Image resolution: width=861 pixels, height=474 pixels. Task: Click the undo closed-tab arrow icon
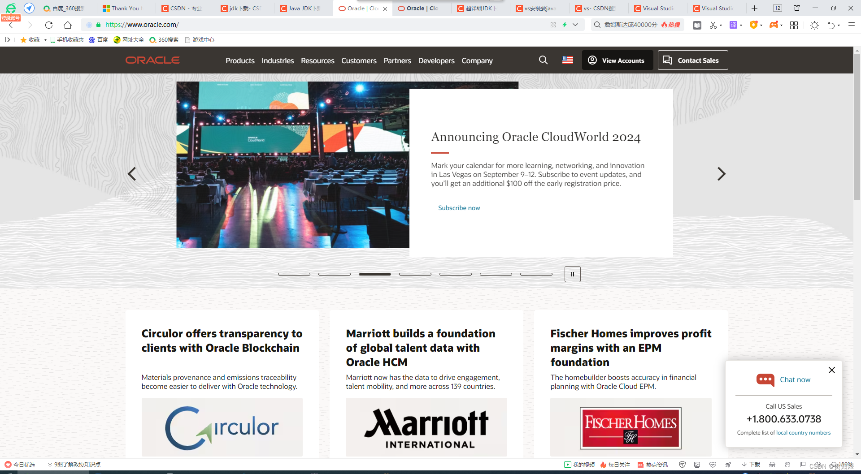click(x=831, y=25)
